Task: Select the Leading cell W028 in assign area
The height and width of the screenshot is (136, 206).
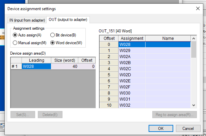Action: click(x=36, y=66)
